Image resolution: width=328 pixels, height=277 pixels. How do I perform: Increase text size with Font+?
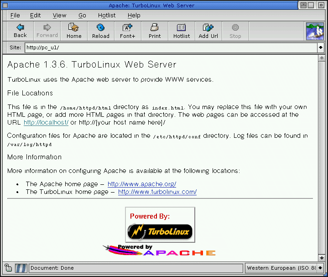(128, 31)
